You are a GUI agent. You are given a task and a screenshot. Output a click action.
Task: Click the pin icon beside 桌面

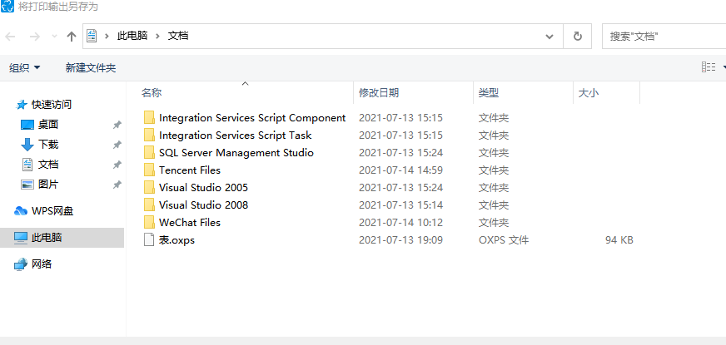[x=117, y=125]
